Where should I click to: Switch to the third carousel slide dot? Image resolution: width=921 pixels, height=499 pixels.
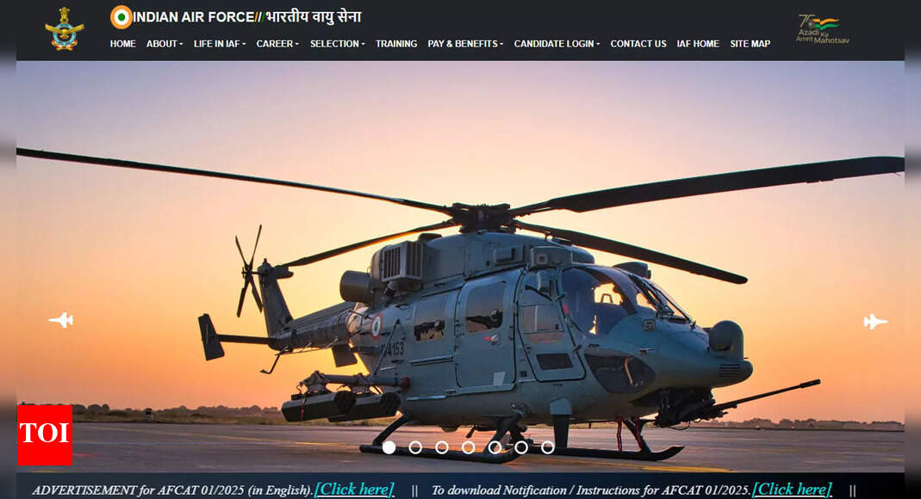coord(442,447)
